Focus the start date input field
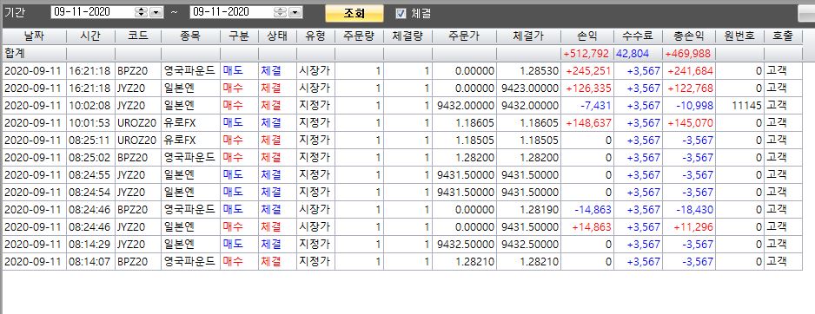 click(x=92, y=12)
